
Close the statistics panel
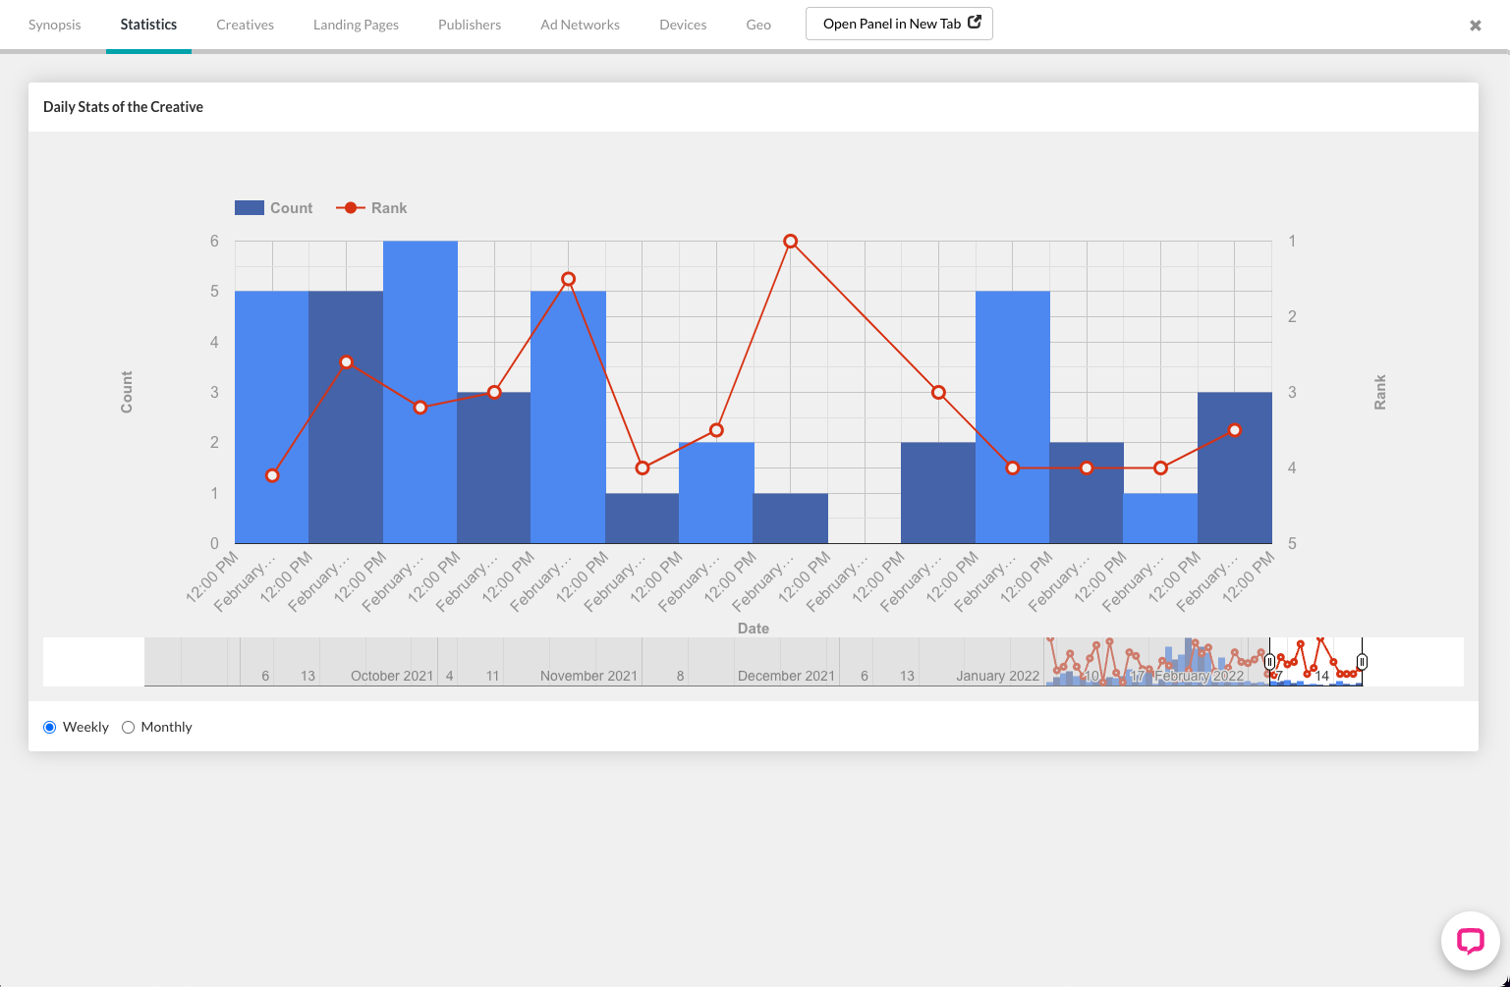[x=1475, y=25]
